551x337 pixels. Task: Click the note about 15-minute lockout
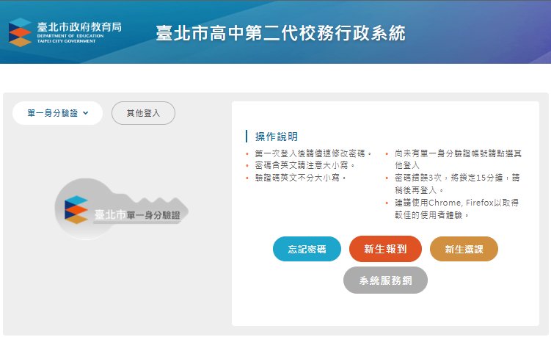458,184
